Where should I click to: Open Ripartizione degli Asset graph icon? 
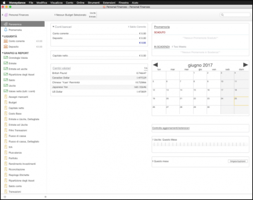click(x=6, y=74)
